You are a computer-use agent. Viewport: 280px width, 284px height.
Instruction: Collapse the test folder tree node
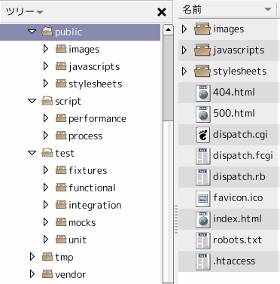32,153
